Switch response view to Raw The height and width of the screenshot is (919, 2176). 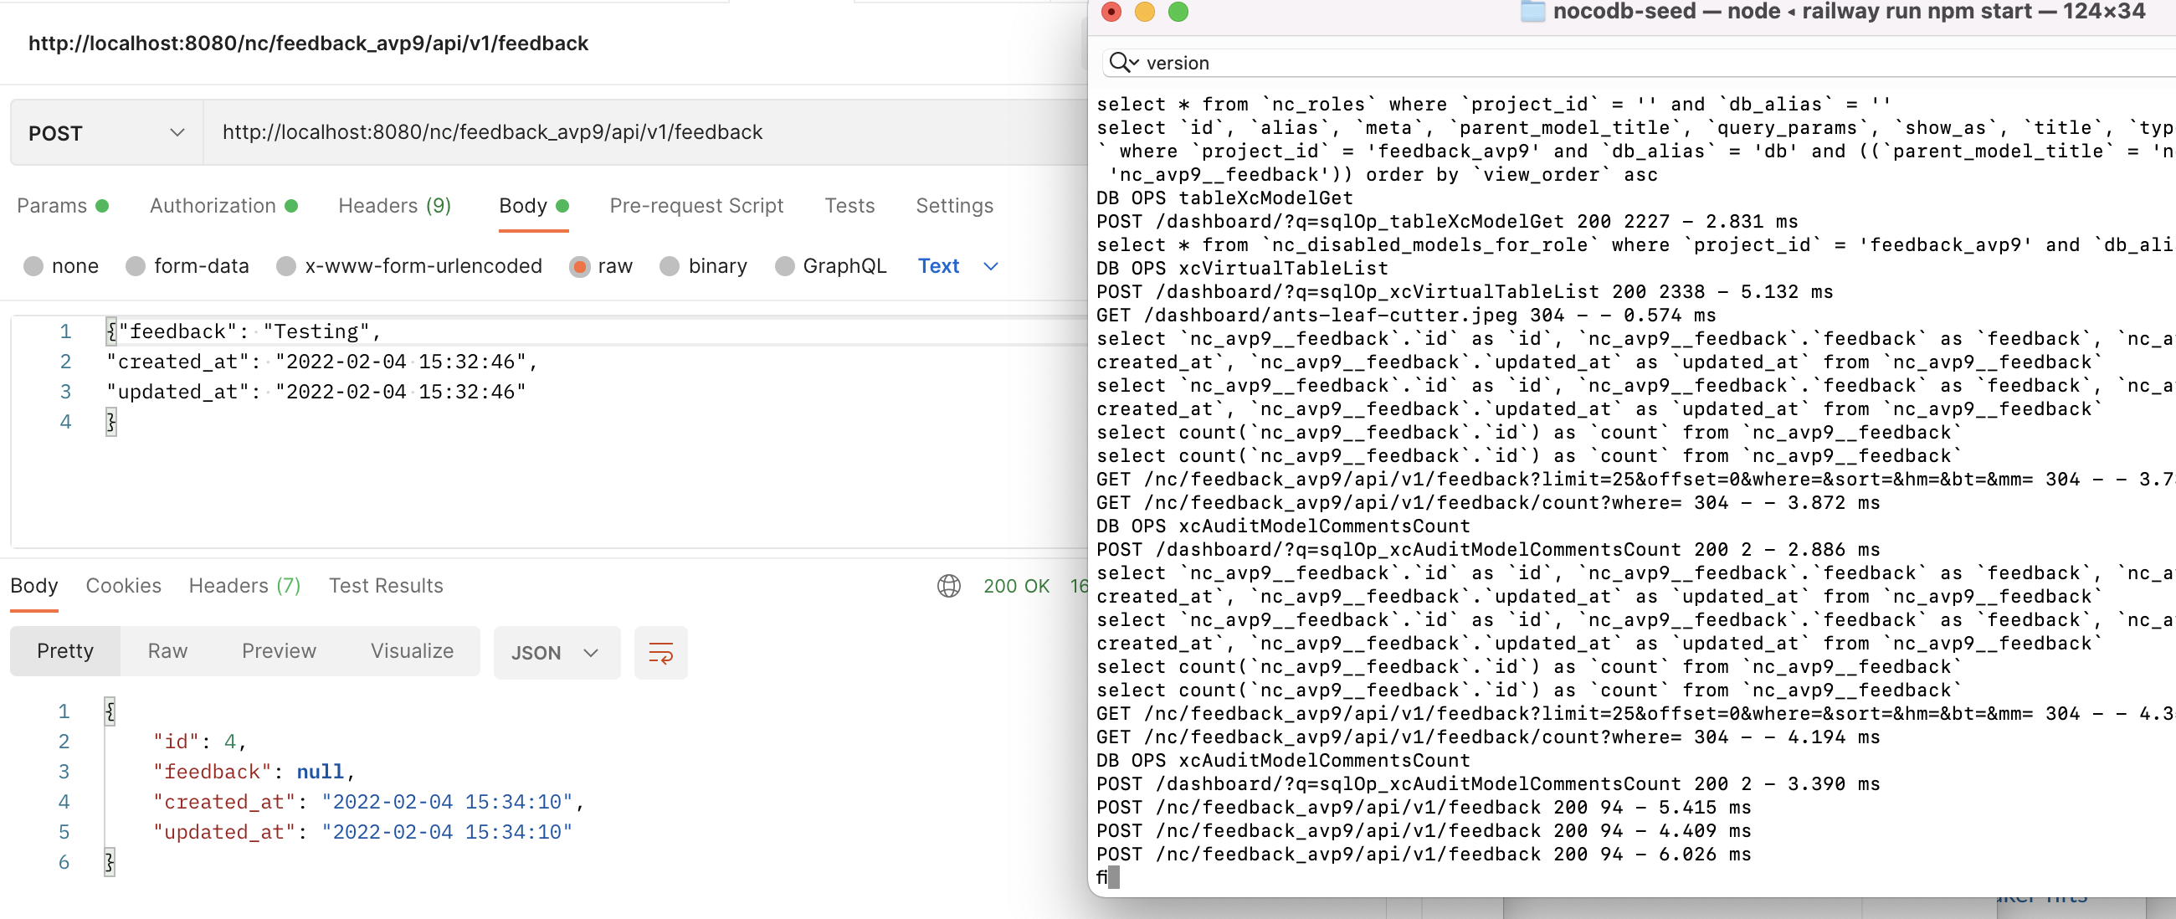coord(167,651)
